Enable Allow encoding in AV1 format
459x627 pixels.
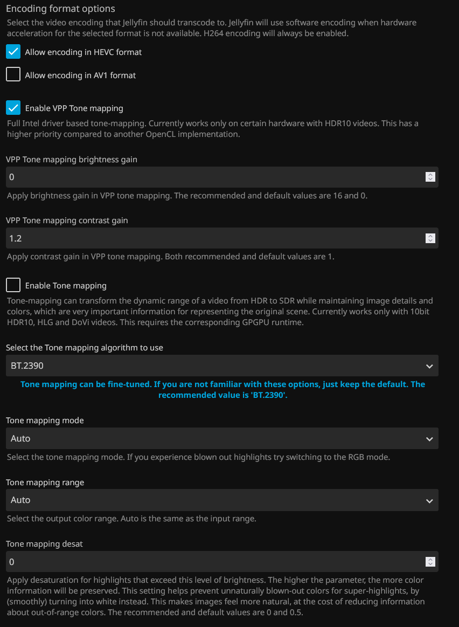pos(13,75)
